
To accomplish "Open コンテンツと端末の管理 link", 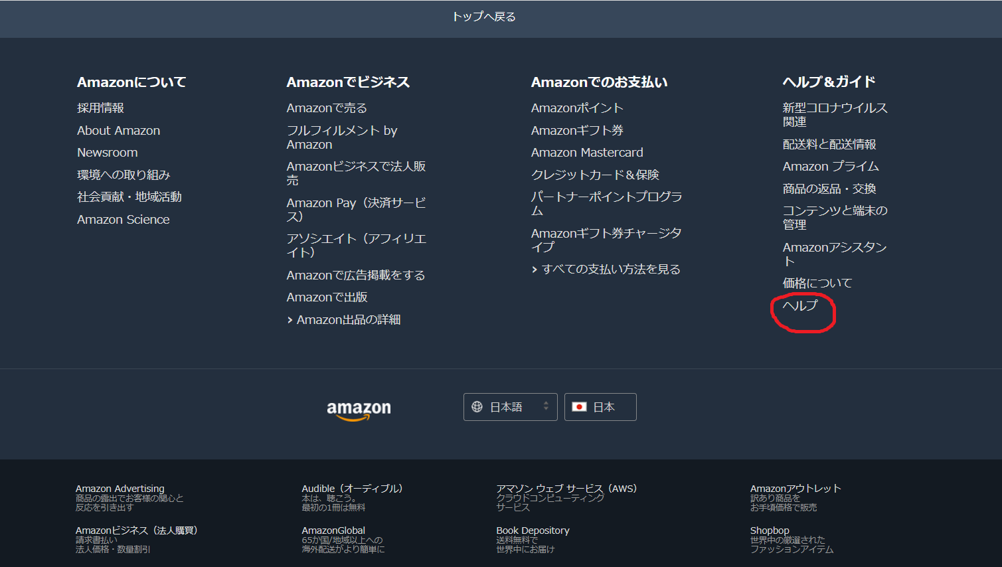I will point(835,218).
